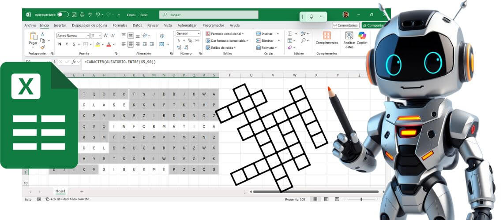
Task: Expand the Formato condicional dropdown
Action: [242, 33]
